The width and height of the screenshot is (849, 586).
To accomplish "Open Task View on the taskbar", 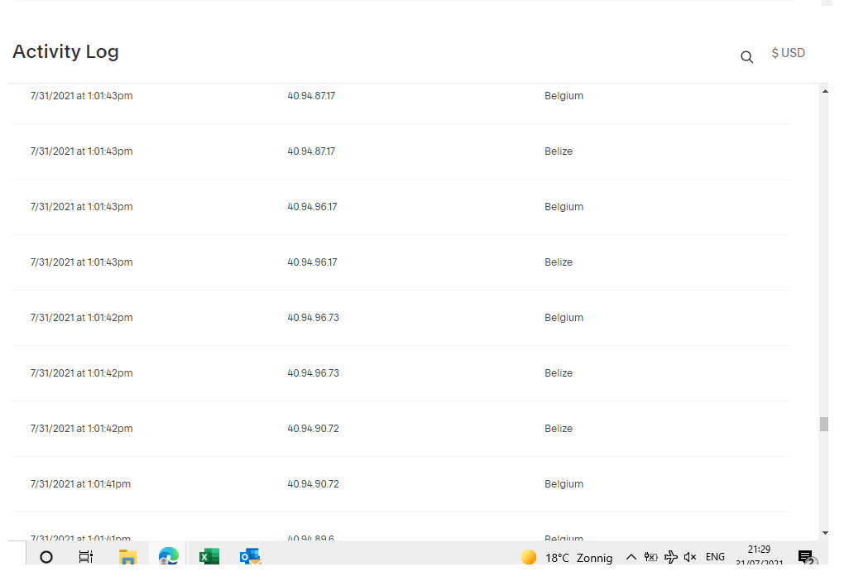I will coord(86,557).
